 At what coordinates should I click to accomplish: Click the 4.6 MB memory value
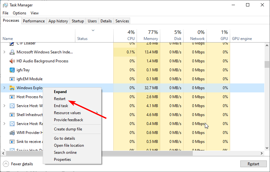[152, 115]
